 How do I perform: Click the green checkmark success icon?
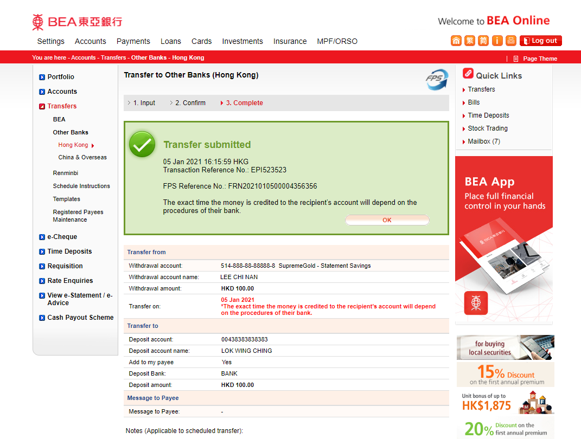click(x=142, y=144)
